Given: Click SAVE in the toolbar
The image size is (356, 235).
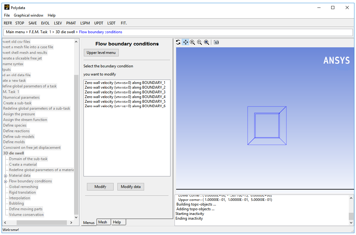Looking at the screenshot, I should pyautogui.click(x=33, y=23).
